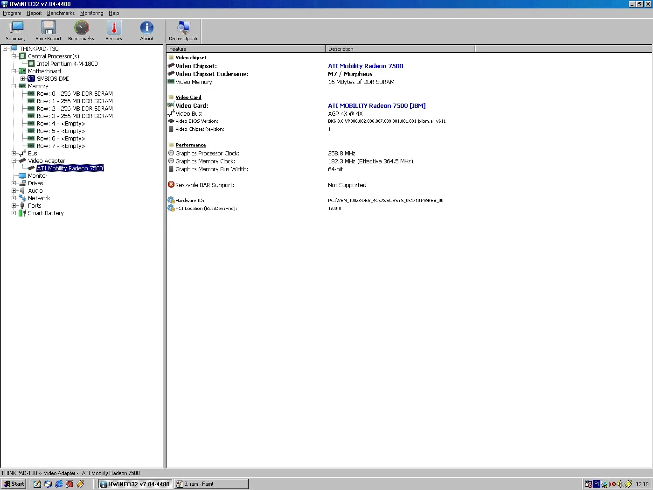The height and width of the screenshot is (490, 653).
Task: Select the empty memory Row: 4
Action: click(x=61, y=123)
